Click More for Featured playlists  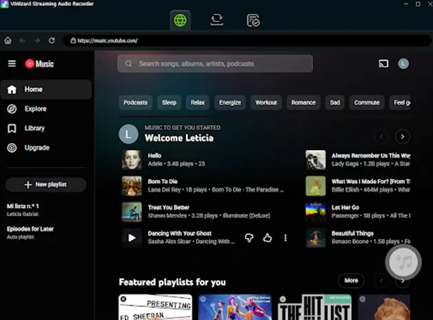coord(351,281)
